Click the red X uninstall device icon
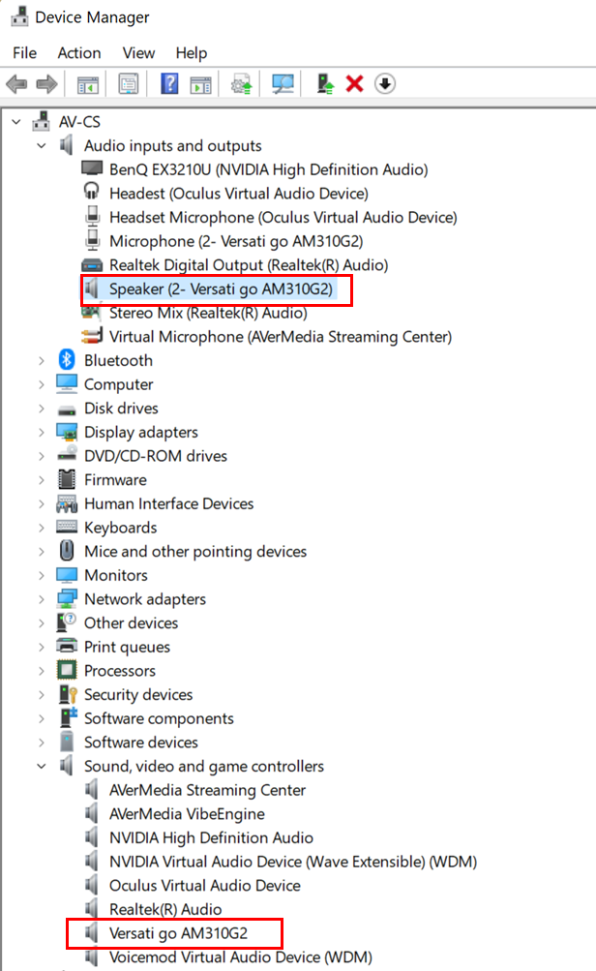 (x=354, y=84)
